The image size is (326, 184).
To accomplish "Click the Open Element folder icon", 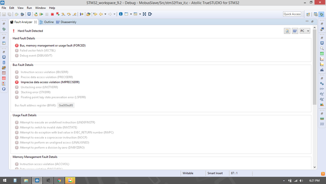I will [88, 14].
